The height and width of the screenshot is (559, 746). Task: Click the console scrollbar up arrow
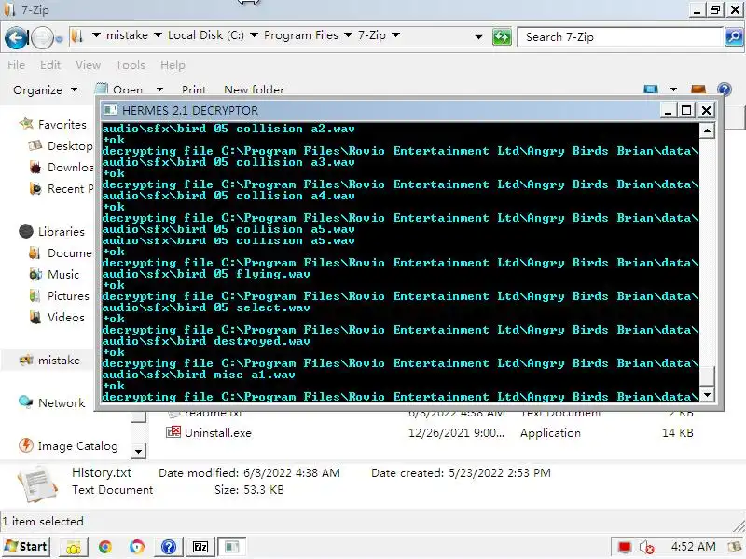coord(707,130)
